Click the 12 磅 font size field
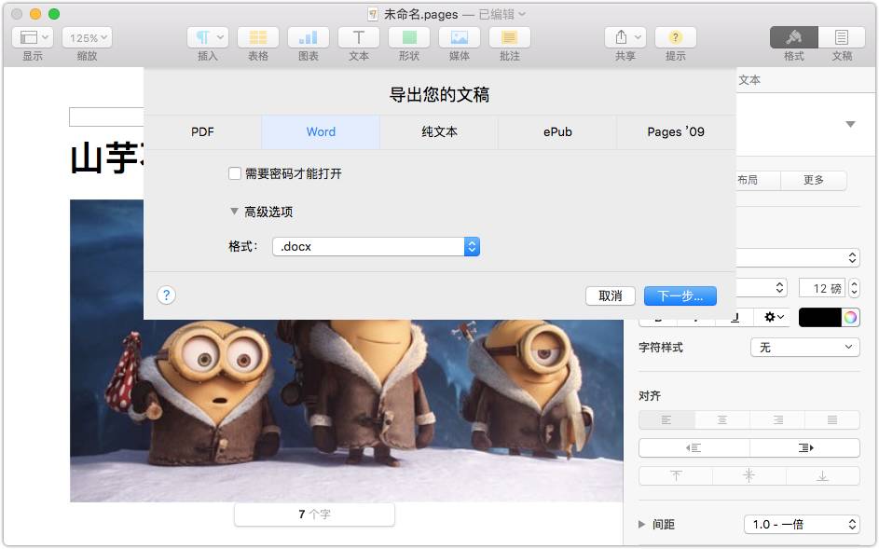 click(821, 288)
